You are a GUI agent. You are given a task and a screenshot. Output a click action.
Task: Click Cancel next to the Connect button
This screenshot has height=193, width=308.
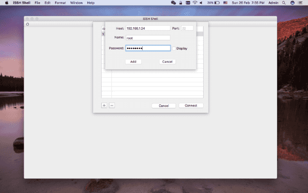pyautogui.click(x=164, y=106)
